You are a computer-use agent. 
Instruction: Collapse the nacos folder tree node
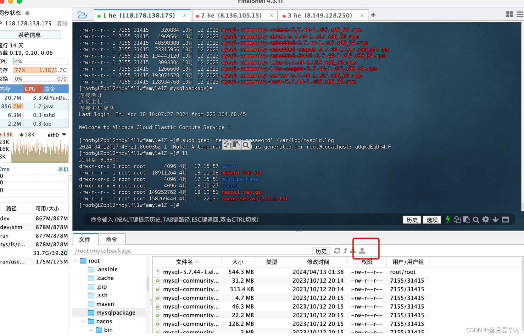pyautogui.click(x=83, y=321)
